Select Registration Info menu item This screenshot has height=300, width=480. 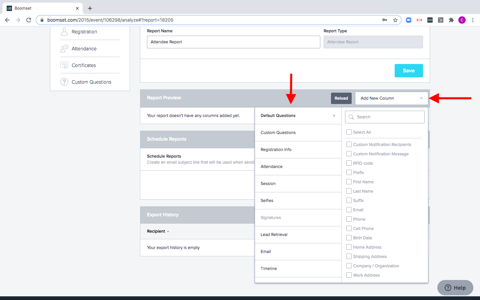tap(298, 150)
